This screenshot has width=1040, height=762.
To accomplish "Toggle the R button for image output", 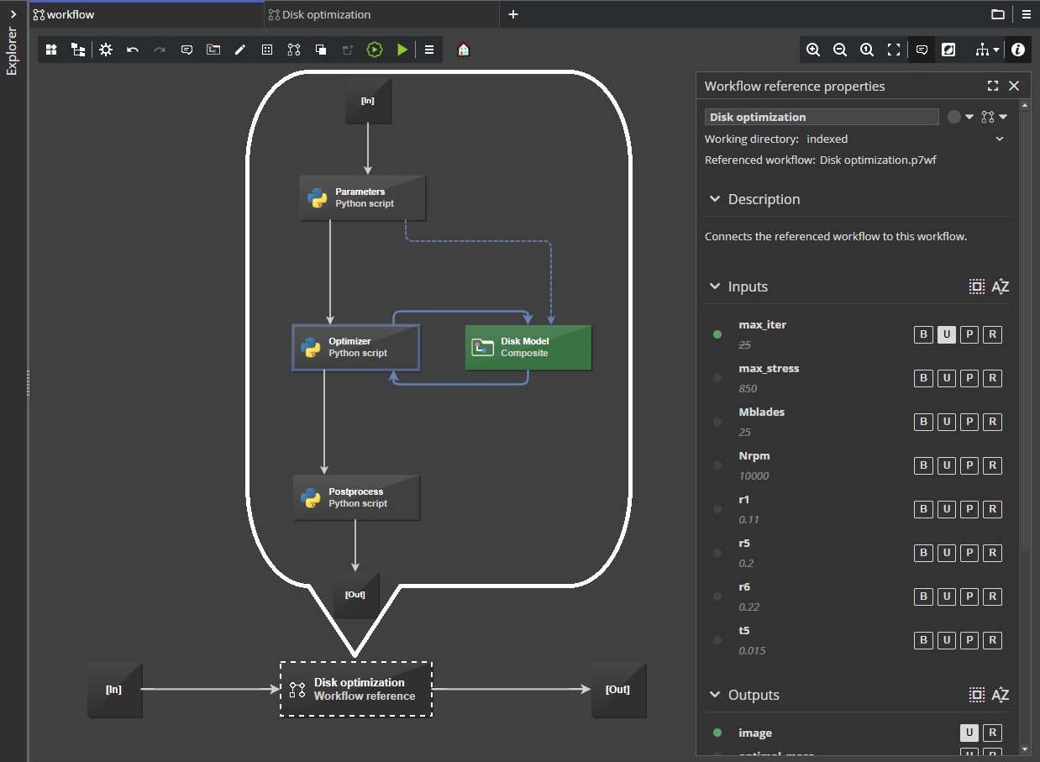I will [x=992, y=733].
